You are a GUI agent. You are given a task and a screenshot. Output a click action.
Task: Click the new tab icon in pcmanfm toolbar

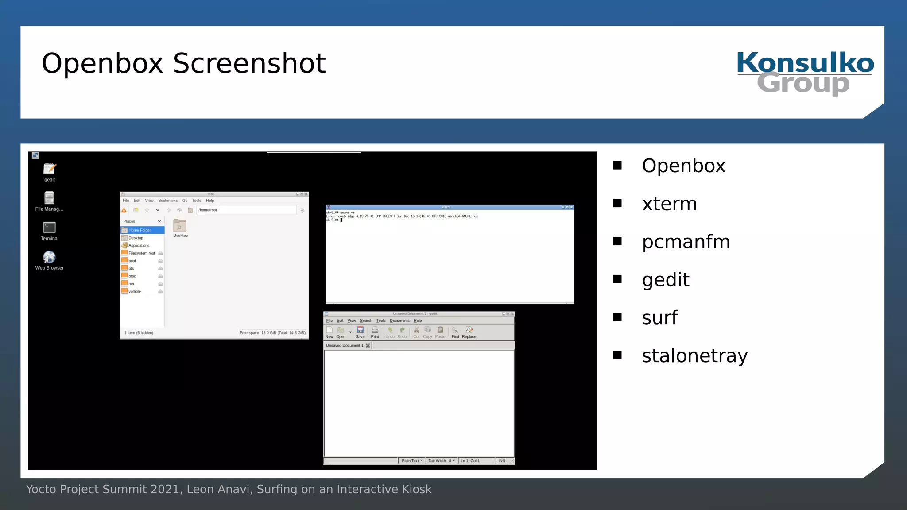(136, 210)
